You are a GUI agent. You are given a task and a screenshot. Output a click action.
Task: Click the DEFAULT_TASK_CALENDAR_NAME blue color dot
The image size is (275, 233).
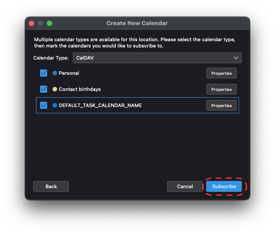55,105
